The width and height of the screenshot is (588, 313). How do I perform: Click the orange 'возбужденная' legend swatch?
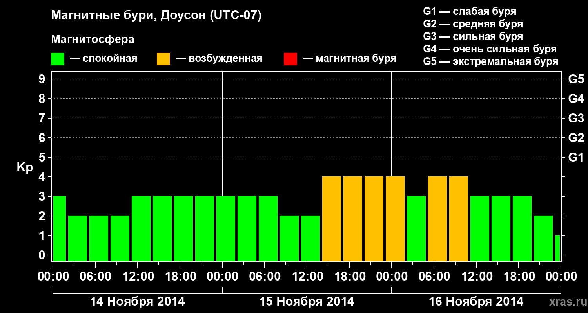pyautogui.click(x=163, y=59)
